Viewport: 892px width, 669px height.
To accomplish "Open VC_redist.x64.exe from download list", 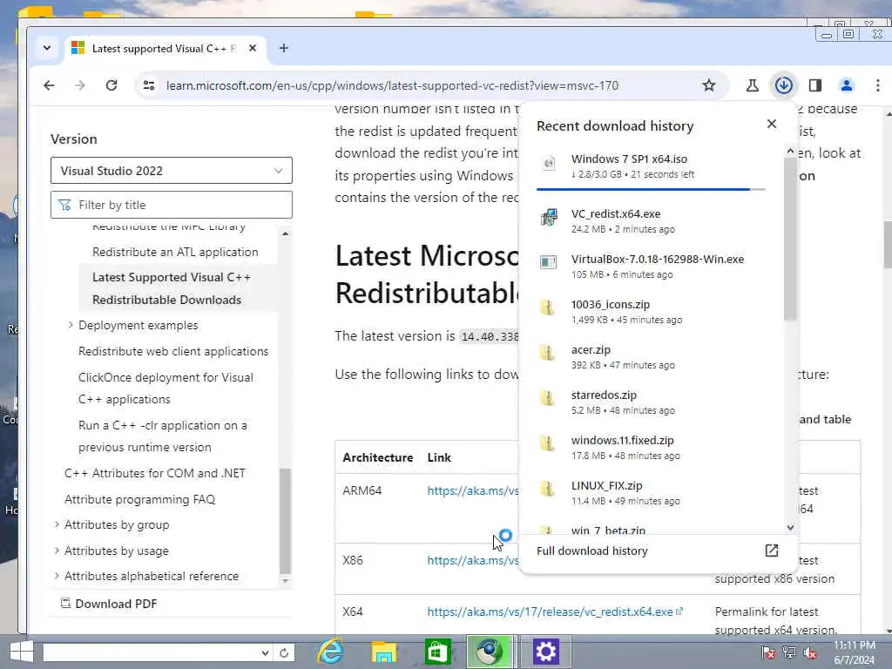I will click(652, 220).
